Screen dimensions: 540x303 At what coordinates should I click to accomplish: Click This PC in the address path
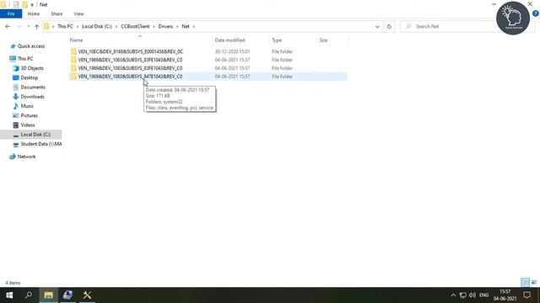tap(65, 26)
